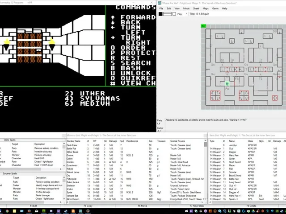Image resolution: width=286 pixels, height=214 pixels.
Task: Open the View menu in Where Are We
Action: tap(177, 8)
